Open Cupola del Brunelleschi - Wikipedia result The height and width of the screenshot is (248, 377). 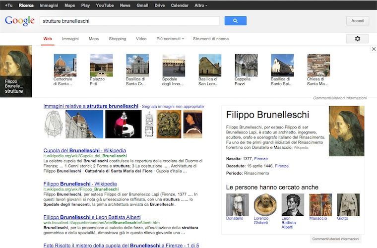[x=85, y=150]
